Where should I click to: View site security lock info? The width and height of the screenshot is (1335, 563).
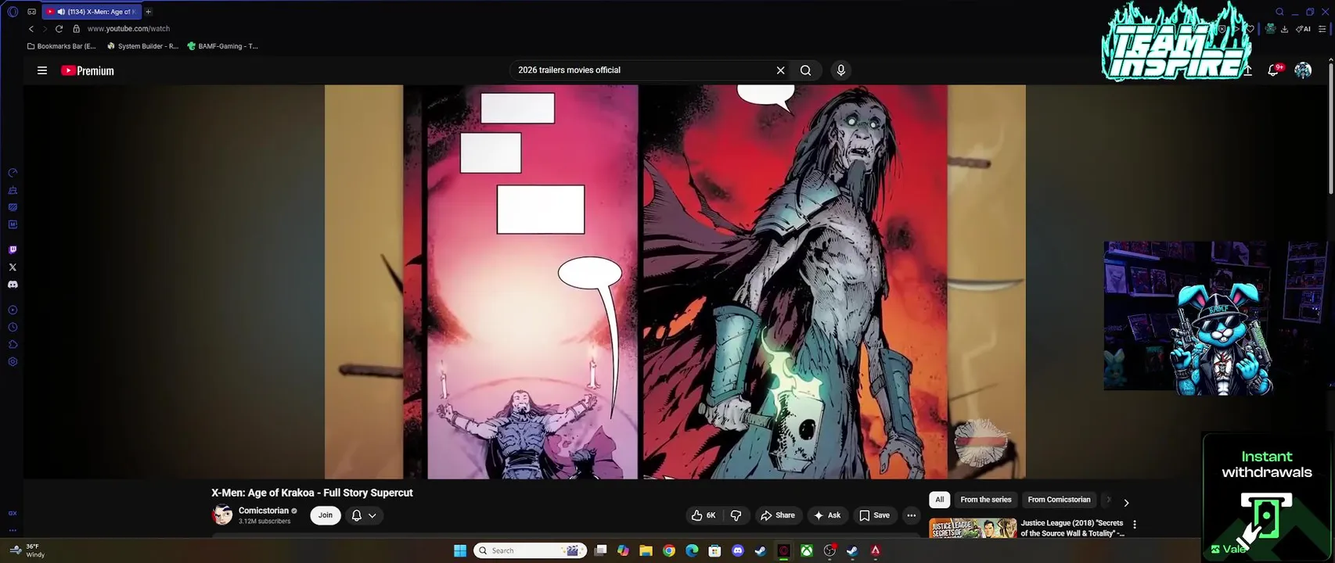[76, 28]
